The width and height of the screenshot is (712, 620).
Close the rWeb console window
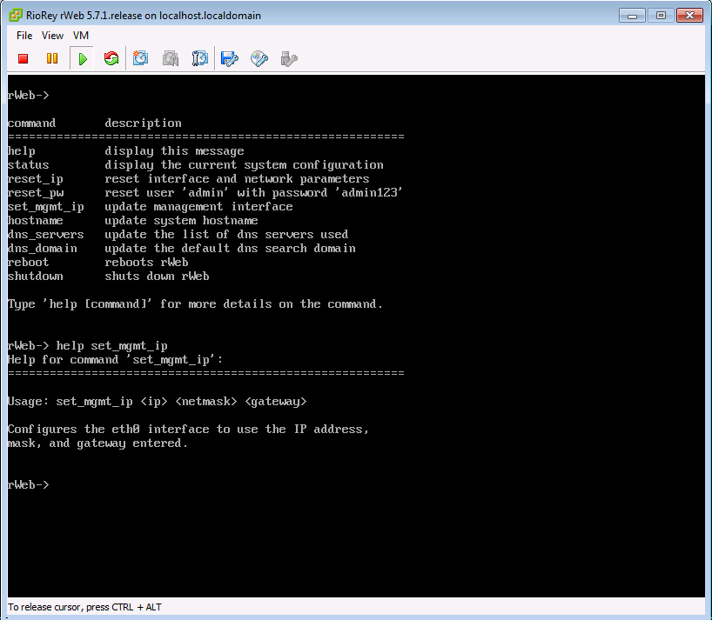[x=689, y=16]
